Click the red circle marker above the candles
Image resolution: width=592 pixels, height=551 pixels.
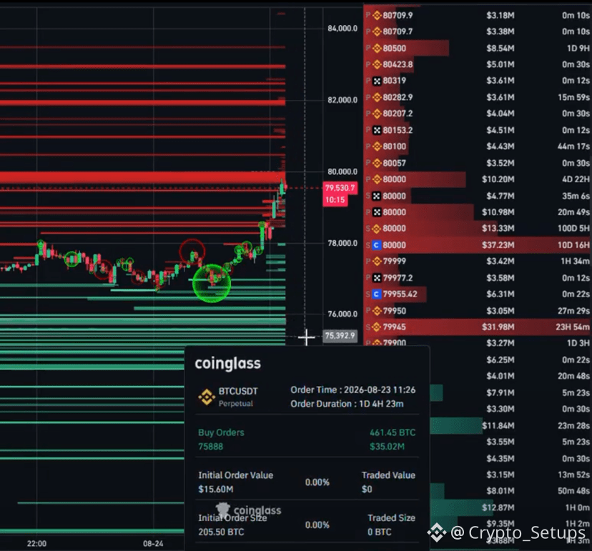192,252
